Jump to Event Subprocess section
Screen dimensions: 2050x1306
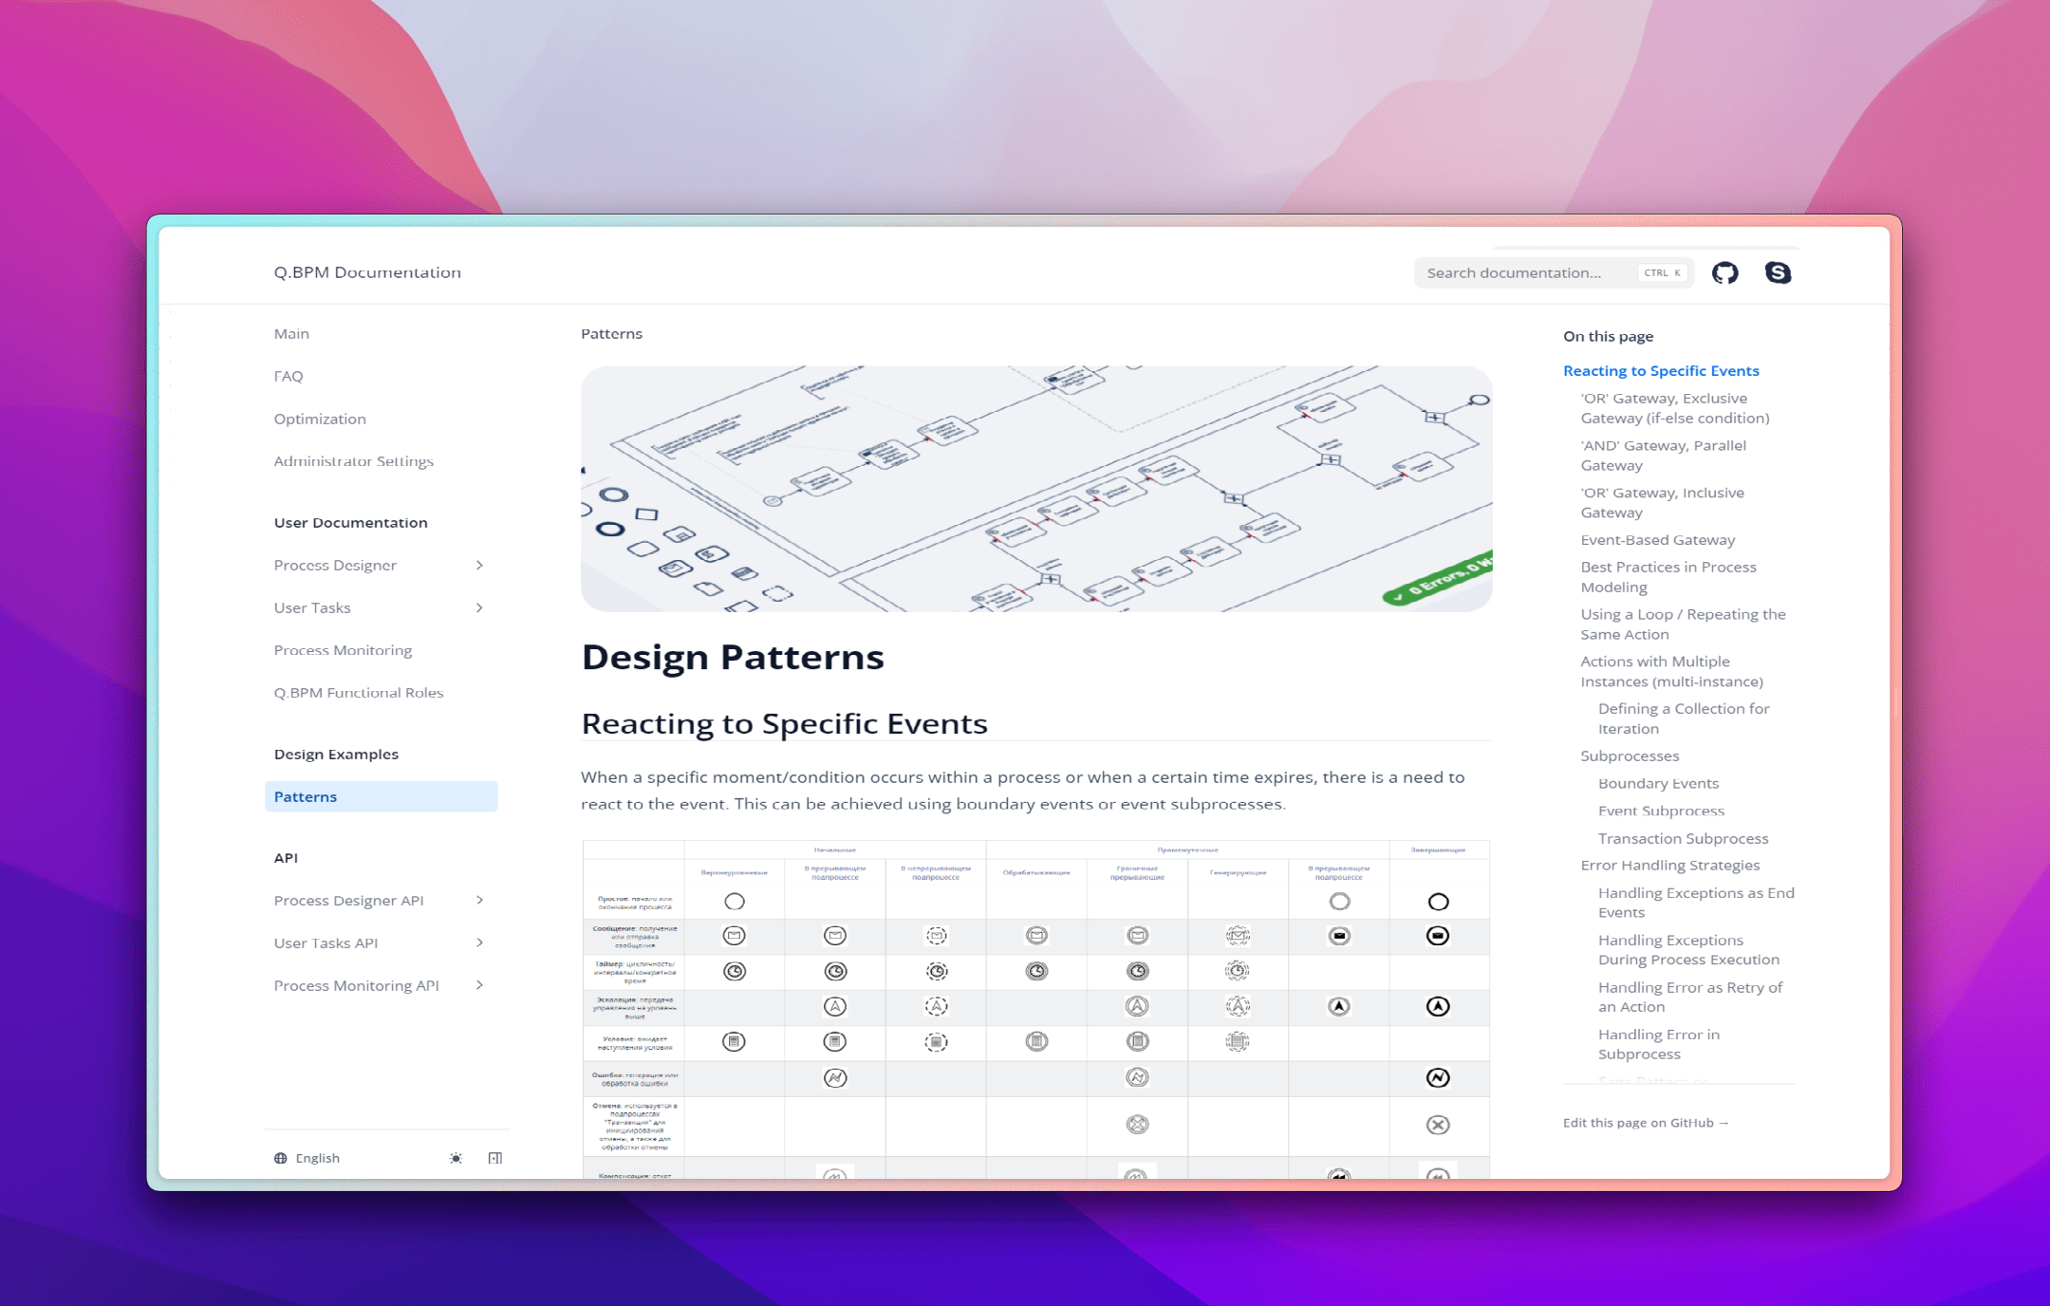tap(1661, 812)
